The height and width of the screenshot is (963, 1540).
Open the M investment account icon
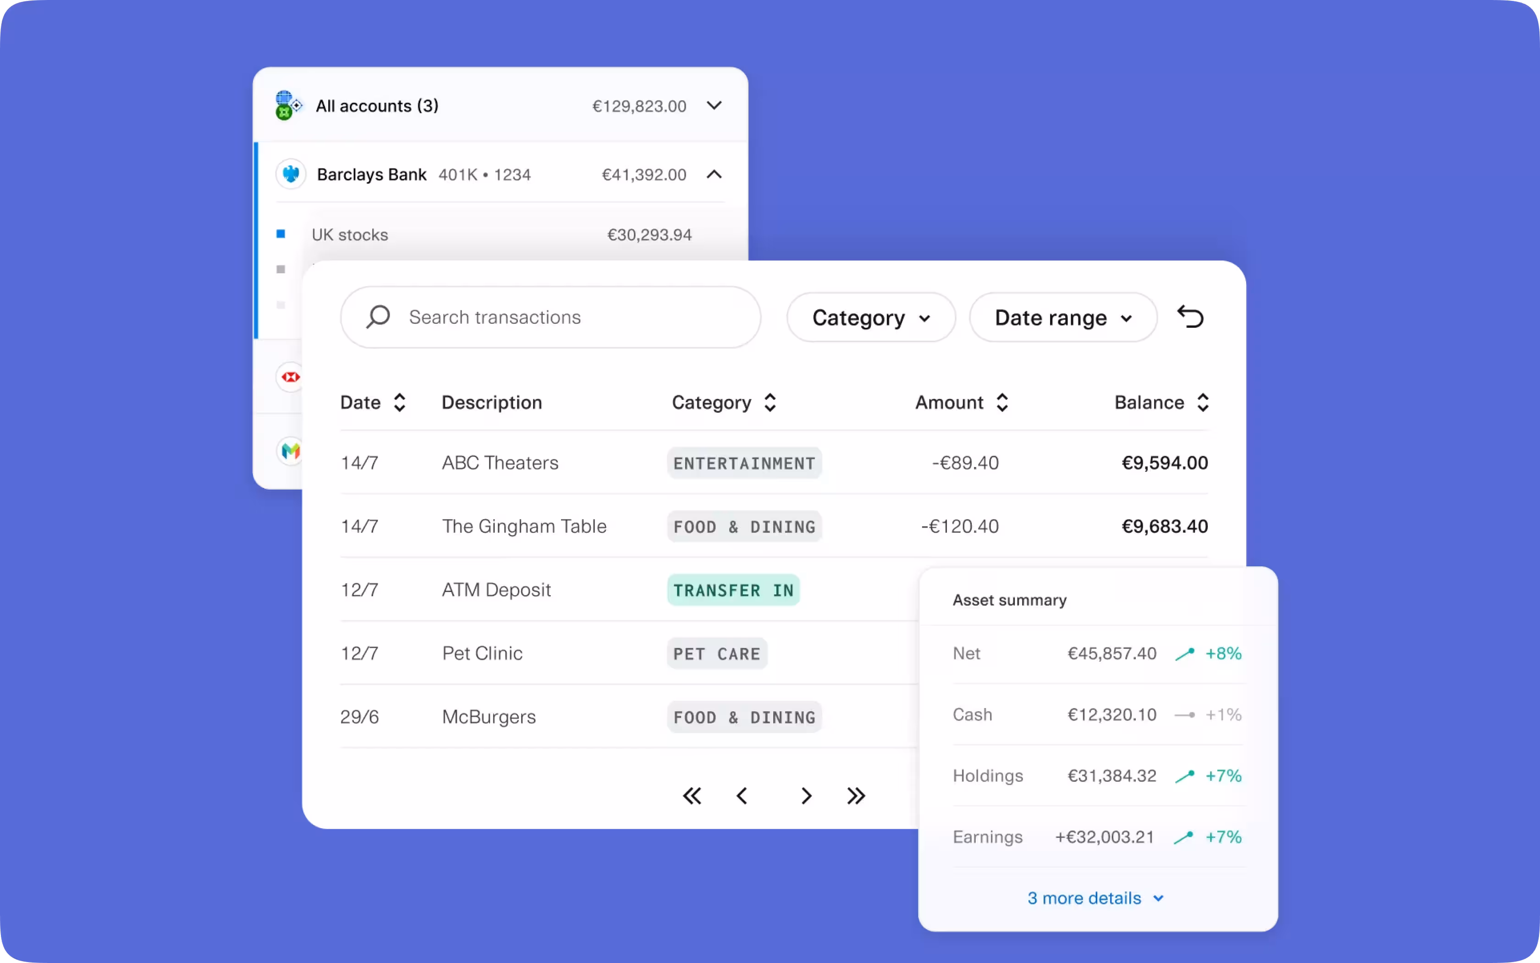[290, 452]
